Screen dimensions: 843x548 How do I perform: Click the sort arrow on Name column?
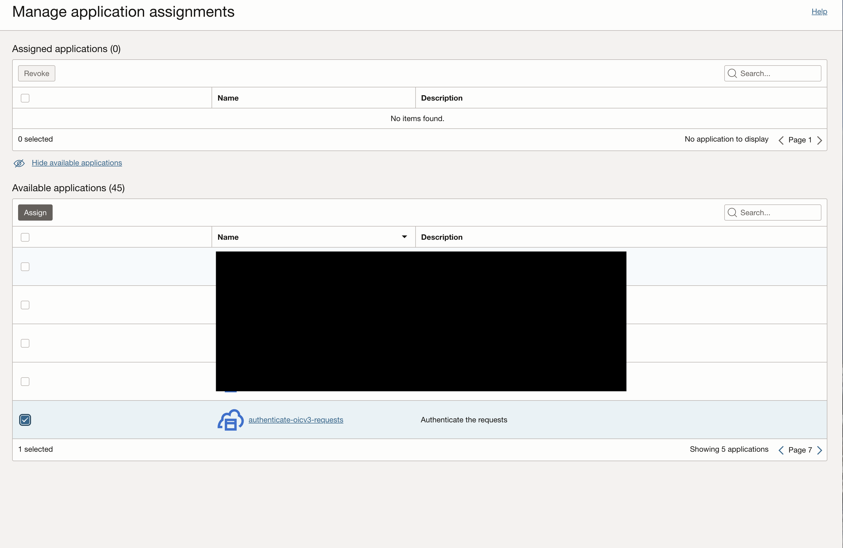click(404, 237)
